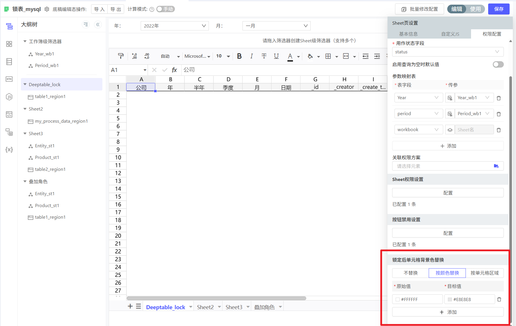
Task: Toggle strikethrough text formatting
Action: [x=264, y=56]
